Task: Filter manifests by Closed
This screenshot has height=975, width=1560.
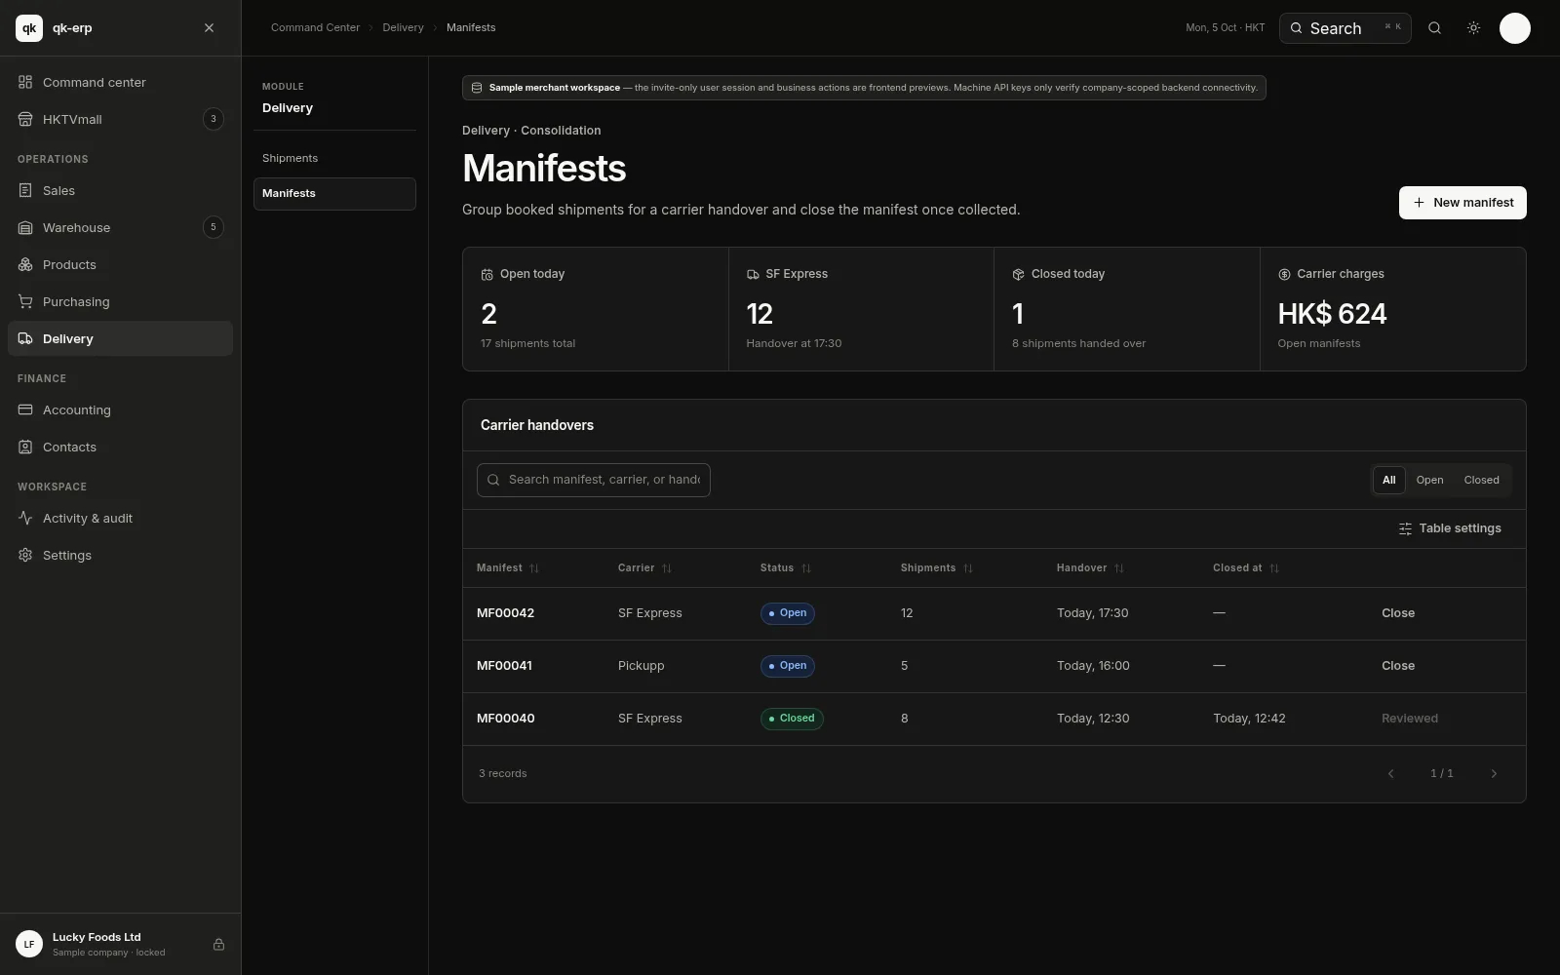Action: tap(1481, 480)
